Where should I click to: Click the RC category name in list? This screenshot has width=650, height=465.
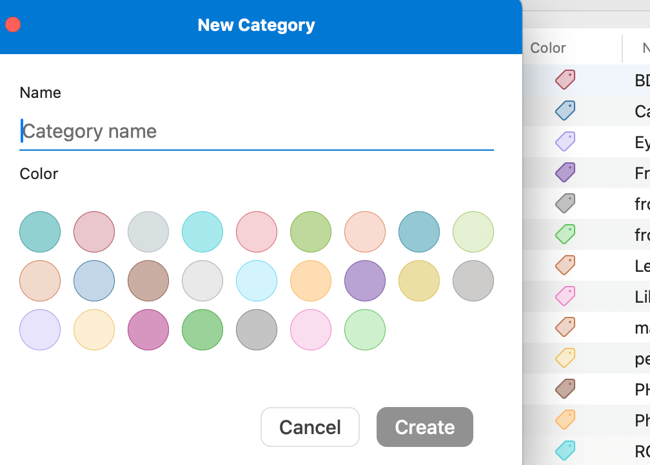click(642, 451)
